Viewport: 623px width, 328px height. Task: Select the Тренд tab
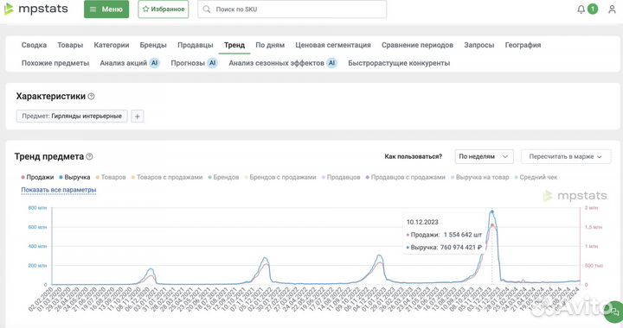point(234,45)
